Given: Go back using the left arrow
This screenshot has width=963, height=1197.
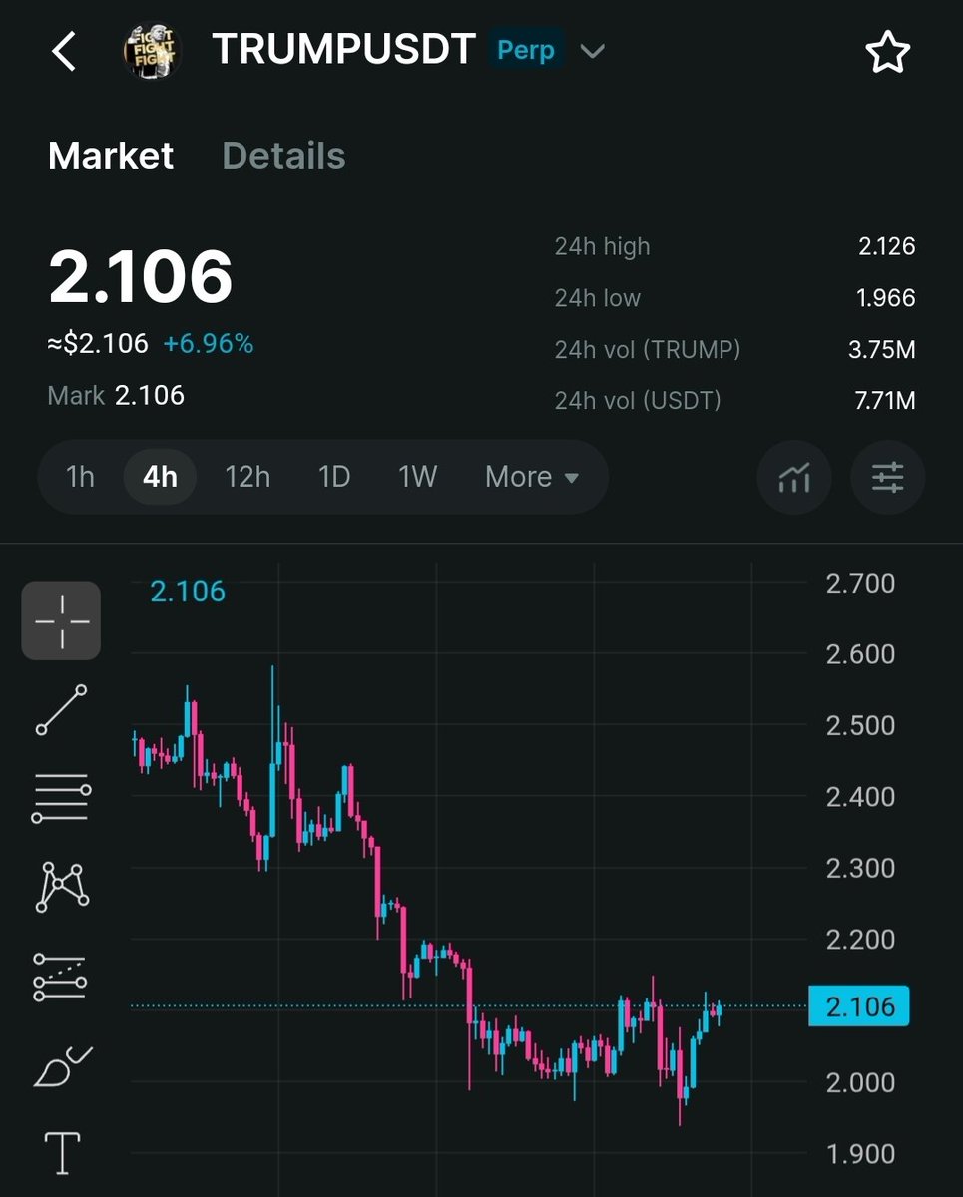Looking at the screenshot, I should pos(64,51).
